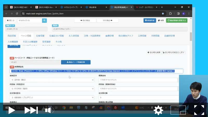Open the Chrome profile K avatar
208x117 pixels.
pos(184,14)
